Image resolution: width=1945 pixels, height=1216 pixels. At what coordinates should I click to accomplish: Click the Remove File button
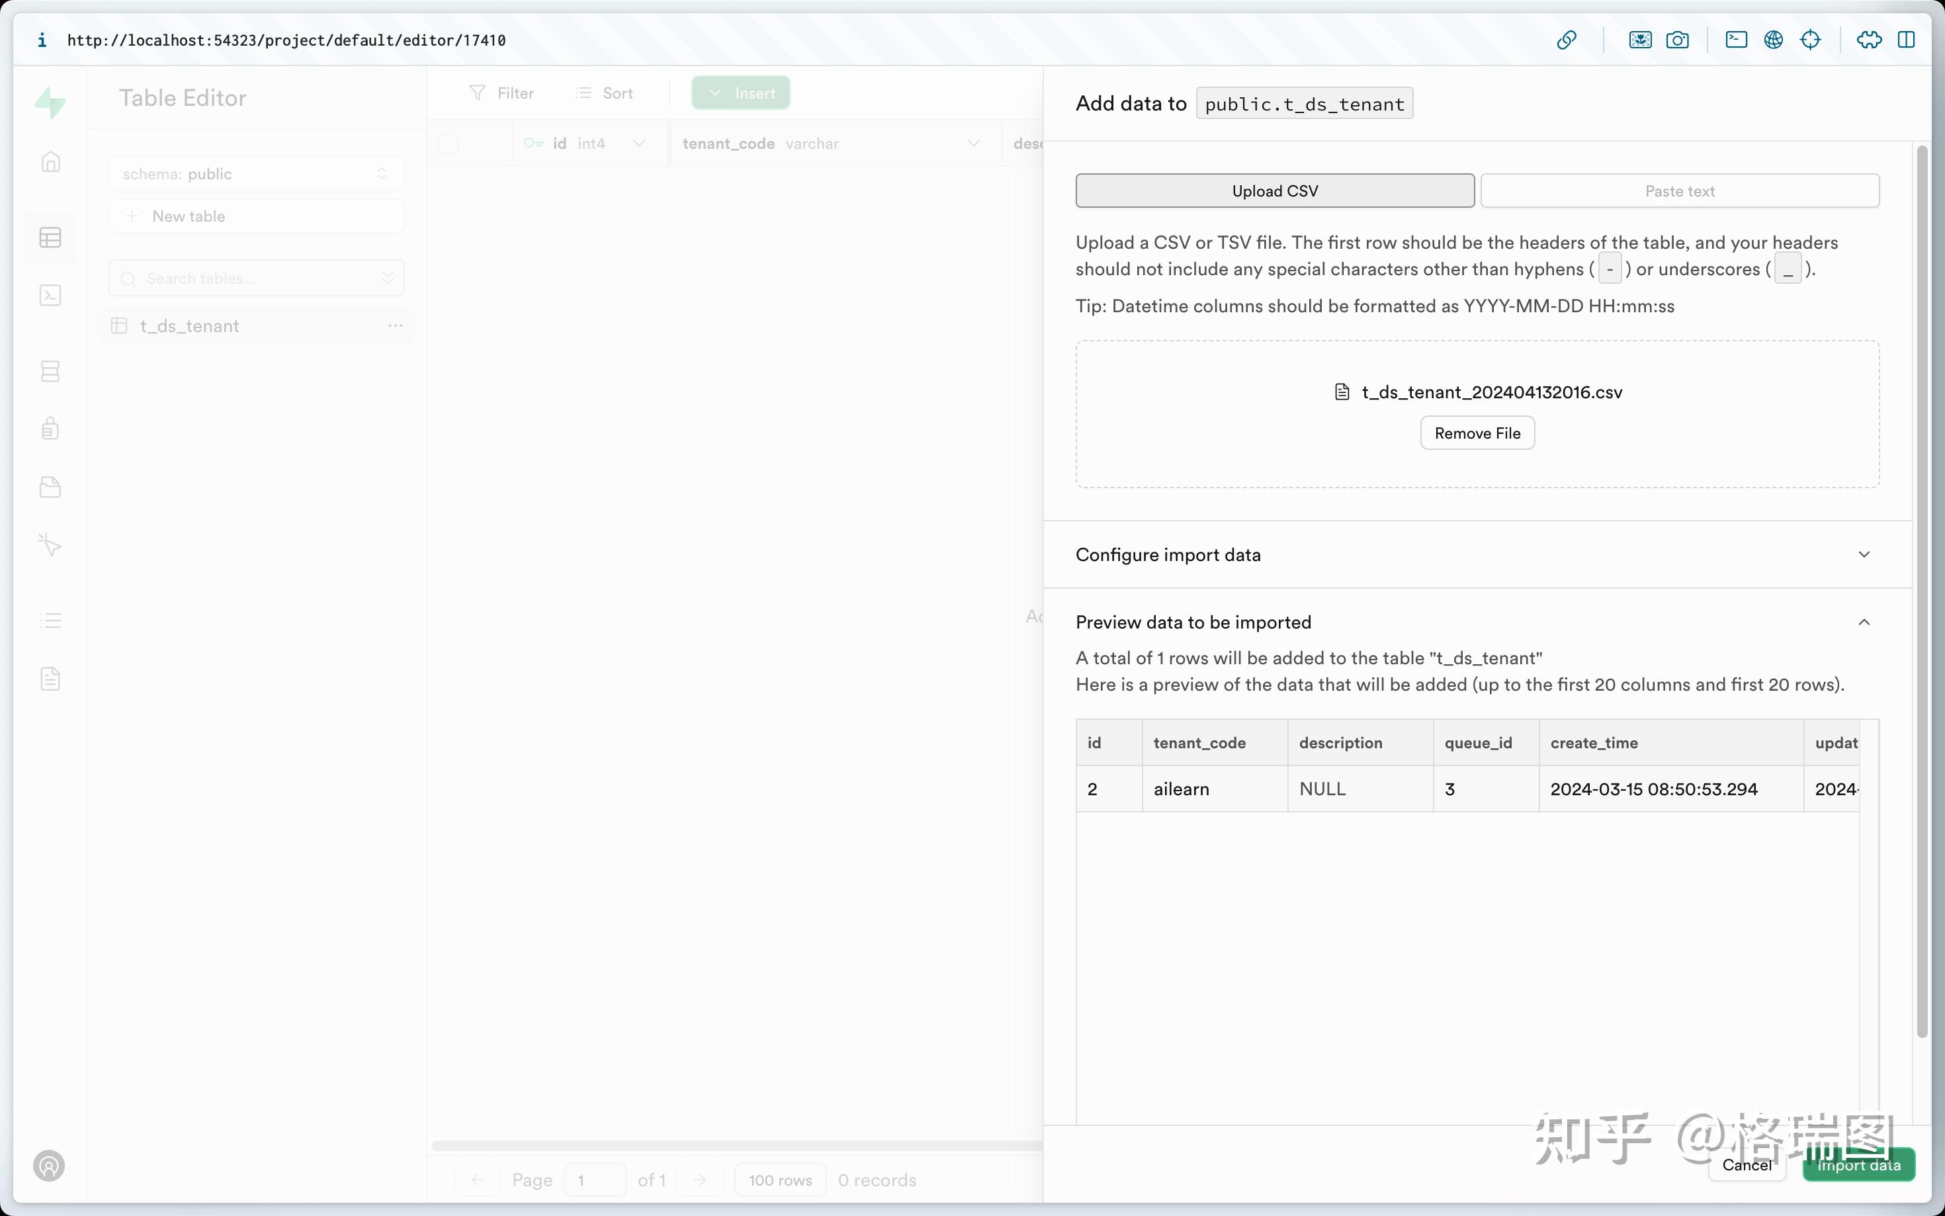1477,433
